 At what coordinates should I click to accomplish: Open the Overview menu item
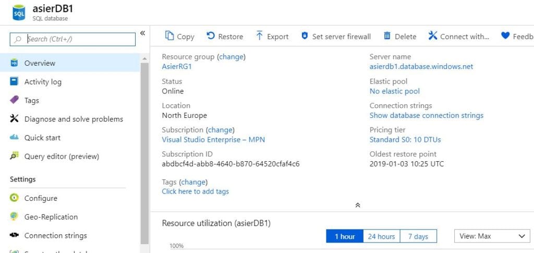click(70, 63)
